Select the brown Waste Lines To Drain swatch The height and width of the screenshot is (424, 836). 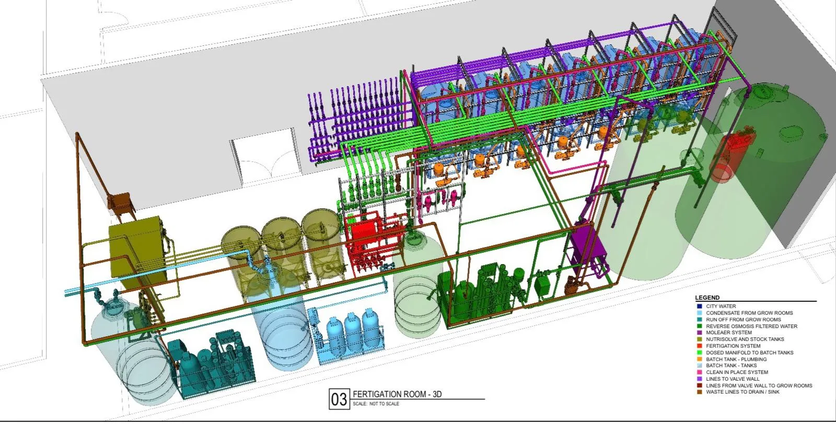click(699, 392)
